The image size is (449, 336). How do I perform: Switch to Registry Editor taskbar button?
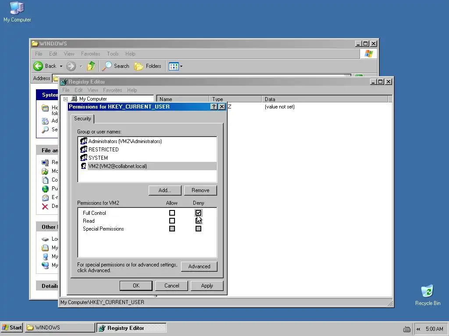tap(132, 328)
